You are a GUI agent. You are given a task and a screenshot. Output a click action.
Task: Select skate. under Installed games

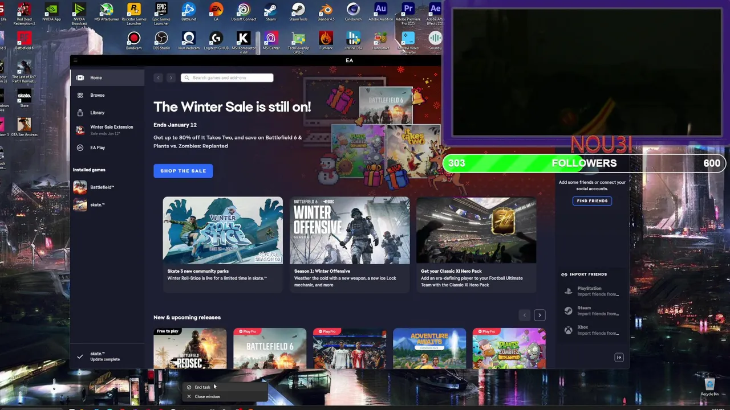click(107, 205)
